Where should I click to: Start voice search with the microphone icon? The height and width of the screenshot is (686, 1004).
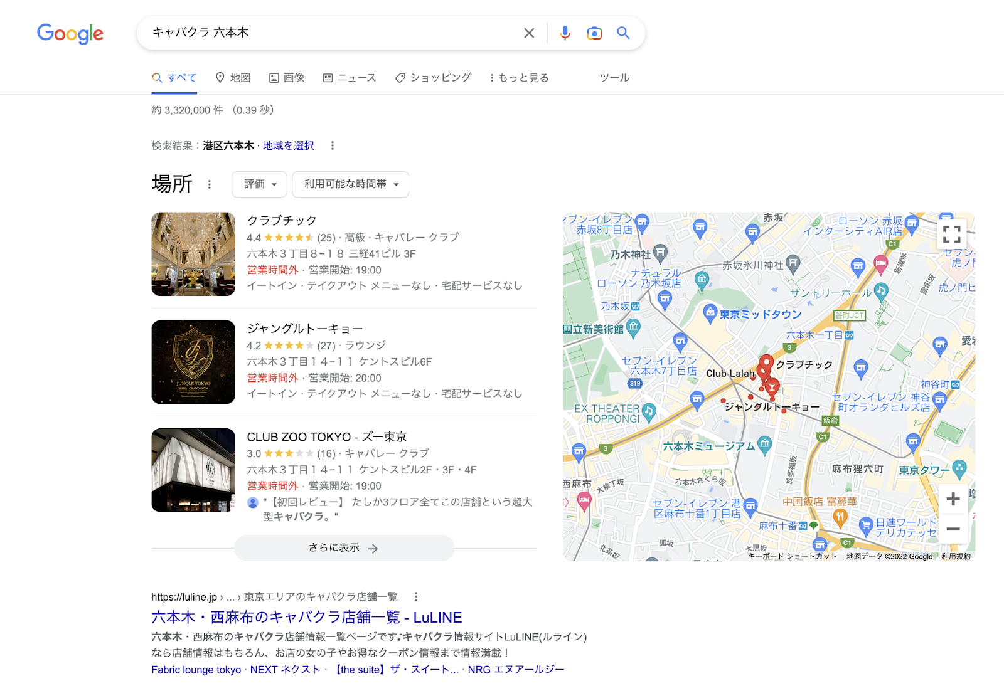pos(565,33)
